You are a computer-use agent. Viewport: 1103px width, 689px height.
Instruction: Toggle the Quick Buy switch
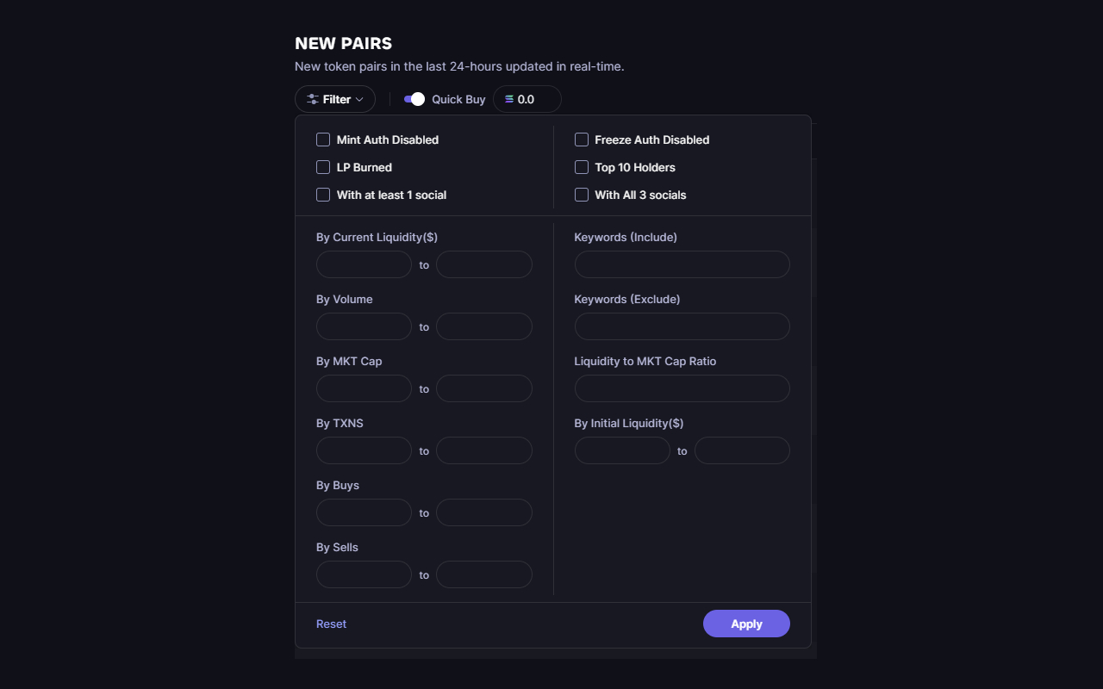[414, 99]
